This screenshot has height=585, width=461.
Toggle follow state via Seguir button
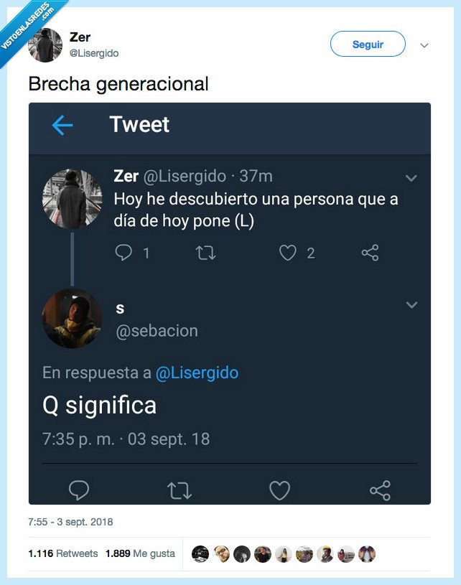click(x=367, y=44)
